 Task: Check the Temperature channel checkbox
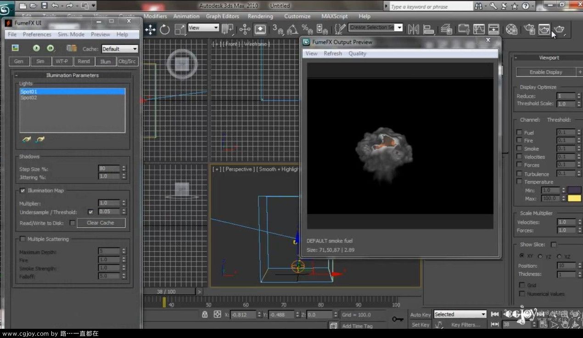pyautogui.click(x=519, y=182)
